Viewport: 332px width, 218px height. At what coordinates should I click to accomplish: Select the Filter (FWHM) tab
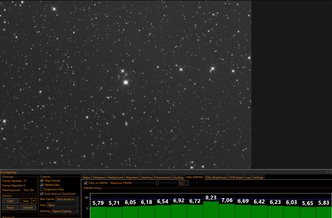194,177
